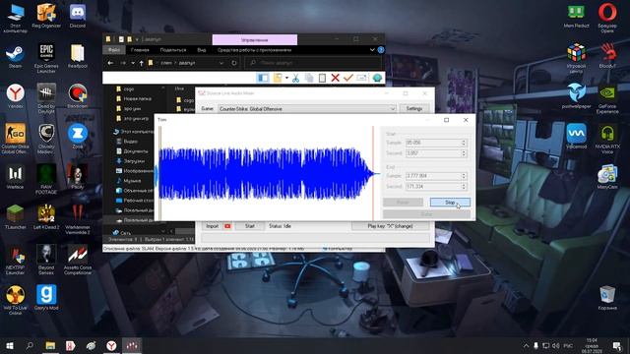Open Counter-Strike Global Offensive desktop icon
The height and width of the screenshot is (354, 630).
(x=15, y=139)
